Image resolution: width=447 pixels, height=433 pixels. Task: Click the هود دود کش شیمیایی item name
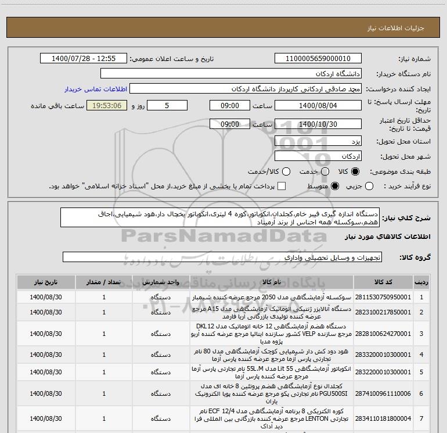272,355
